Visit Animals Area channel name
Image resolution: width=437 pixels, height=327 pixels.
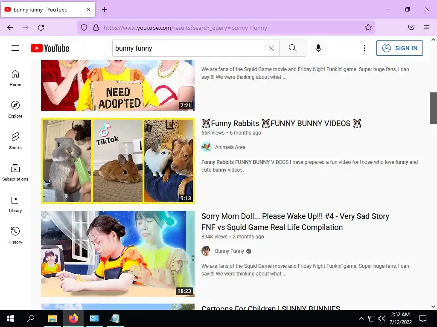click(x=230, y=147)
